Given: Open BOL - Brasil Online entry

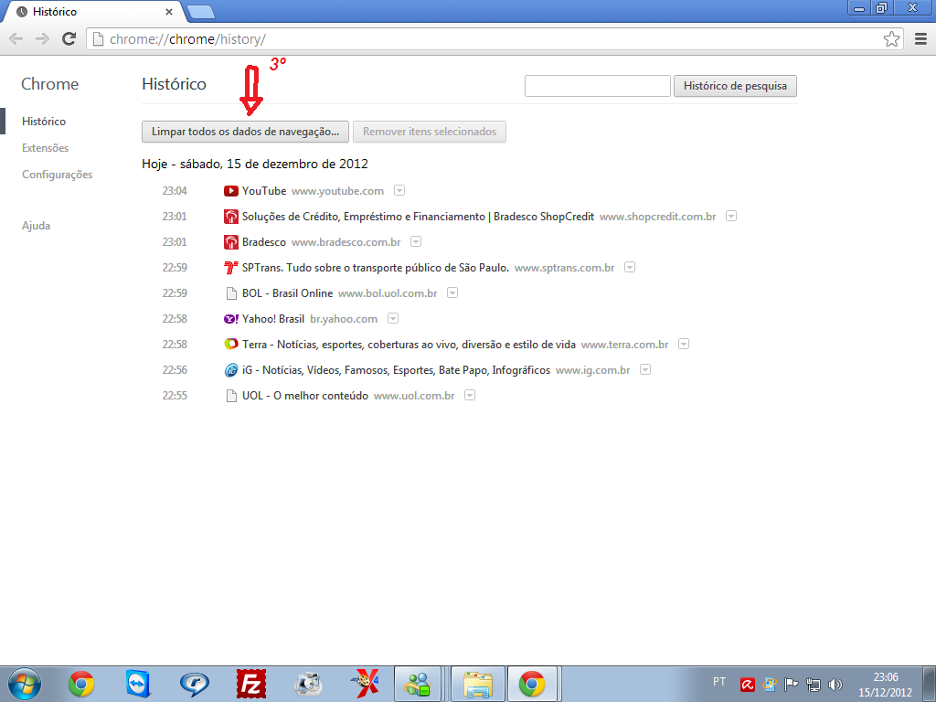Looking at the screenshot, I should click(287, 293).
